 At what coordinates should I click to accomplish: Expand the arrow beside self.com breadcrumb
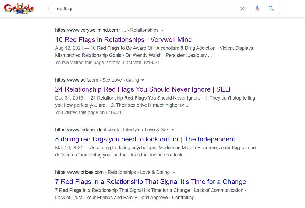(x=143, y=80)
